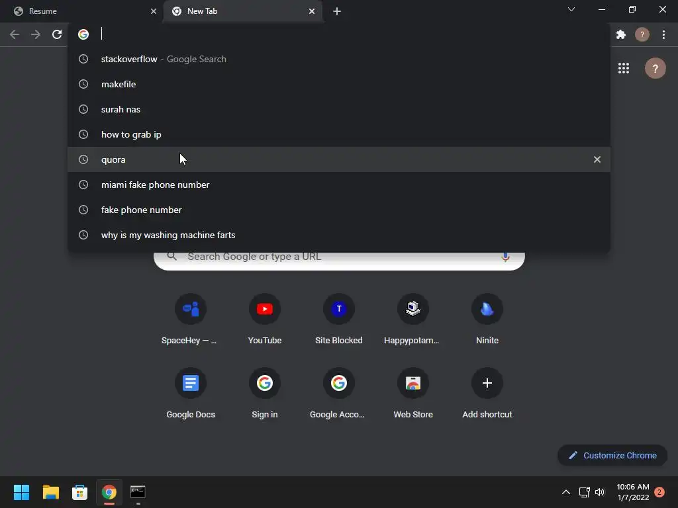Open the Web Store shortcut
Image resolution: width=678 pixels, height=508 pixels.
[413, 394]
